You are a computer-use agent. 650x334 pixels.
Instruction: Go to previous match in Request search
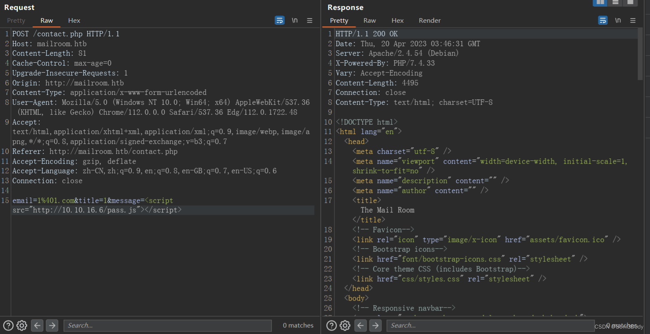(37, 325)
